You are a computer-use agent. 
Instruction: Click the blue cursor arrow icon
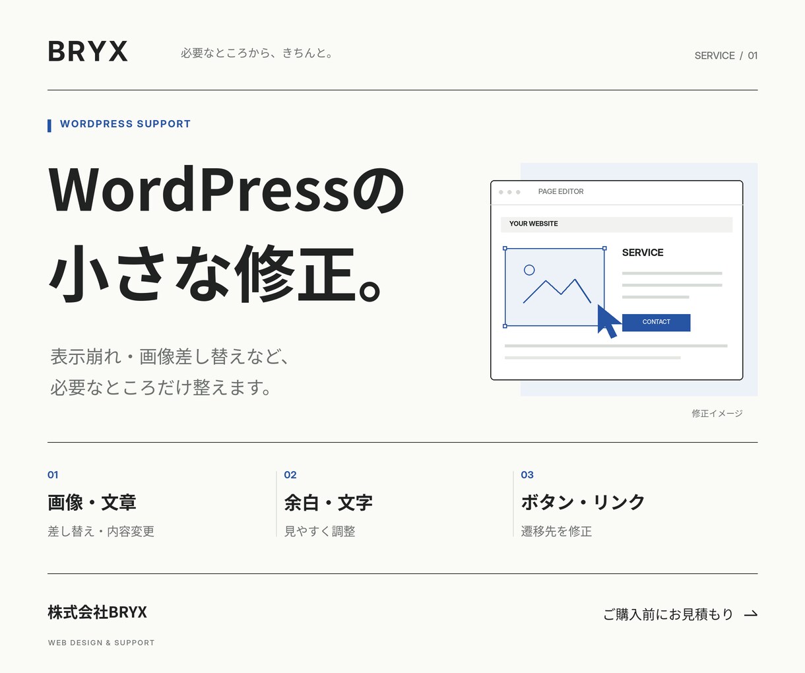(x=608, y=321)
